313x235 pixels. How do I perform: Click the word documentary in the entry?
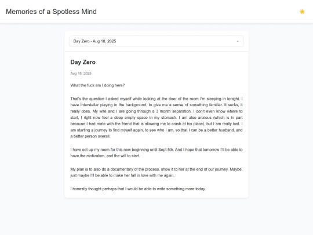point(122,169)
